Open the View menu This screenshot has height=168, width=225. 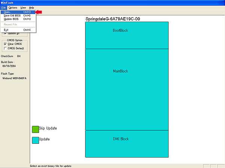(23, 8)
